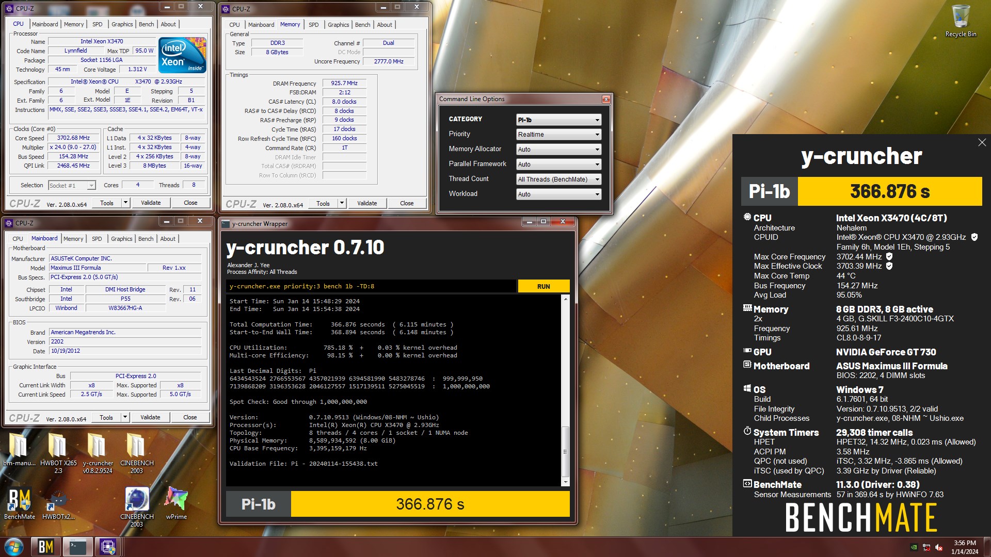This screenshot has height=557, width=991.
Task: Expand Tools arrow in CPU-Z Mainboard window
Action: tap(125, 417)
